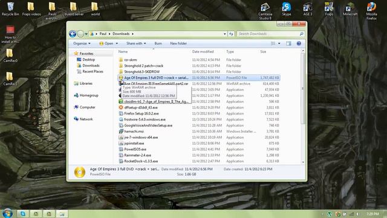Image resolution: width=387 pixels, height=218 pixels.
Task: Expand the Organize menu
Action: pyautogui.click(x=82, y=44)
